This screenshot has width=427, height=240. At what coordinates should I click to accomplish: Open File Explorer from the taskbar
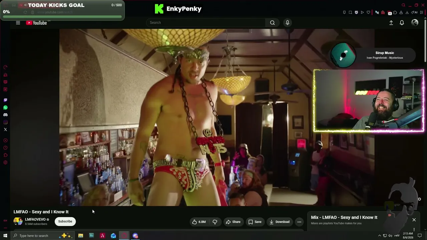click(x=81, y=236)
